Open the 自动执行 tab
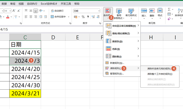 coord(32,4)
